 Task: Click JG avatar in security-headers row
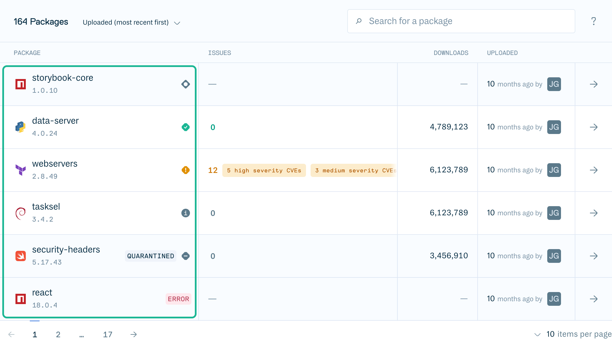tap(554, 256)
